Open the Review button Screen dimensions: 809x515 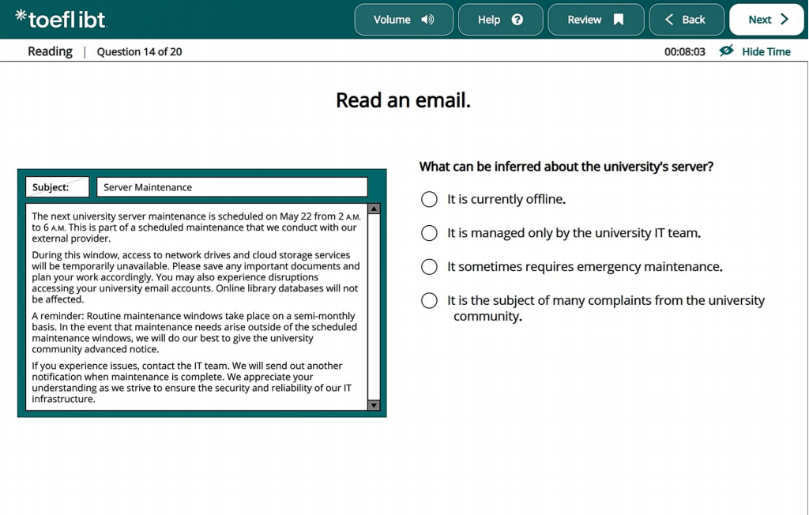click(596, 20)
